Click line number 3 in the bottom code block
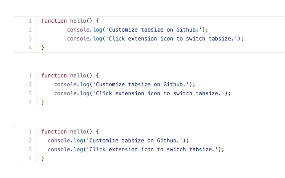285x178 pixels. pos(30,150)
